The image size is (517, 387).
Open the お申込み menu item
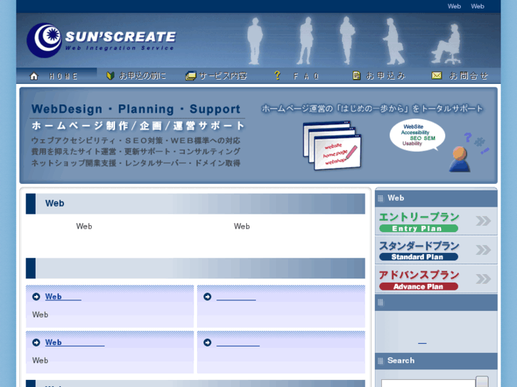pos(379,76)
